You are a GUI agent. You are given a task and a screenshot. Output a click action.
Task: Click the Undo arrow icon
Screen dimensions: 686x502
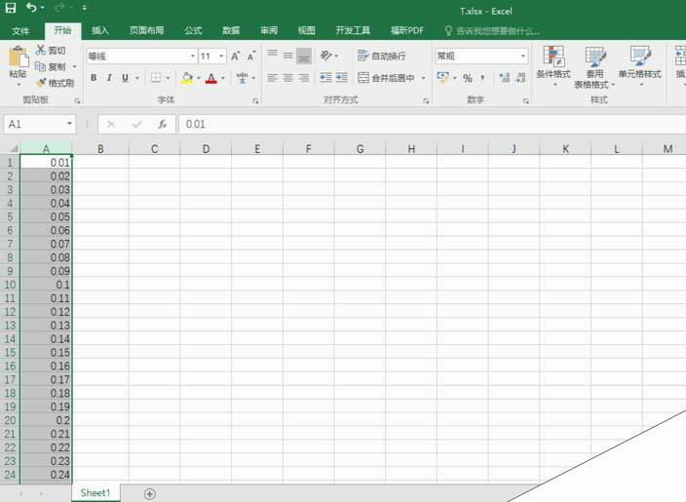(31, 9)
